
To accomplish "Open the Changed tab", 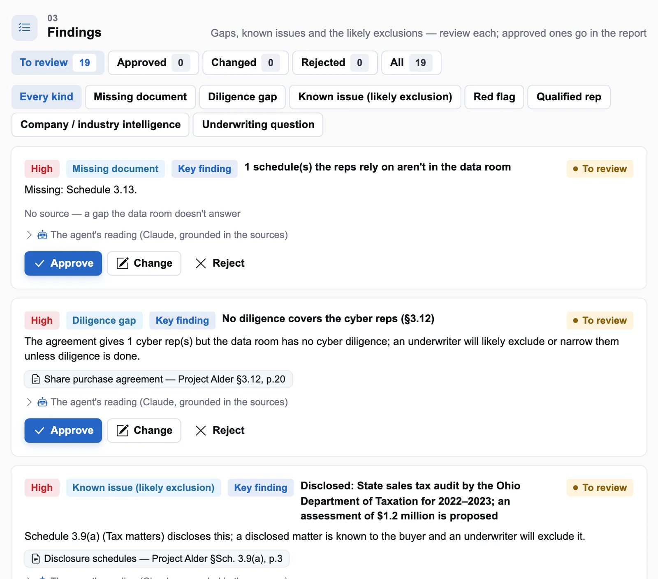I will tap(246, 63).
